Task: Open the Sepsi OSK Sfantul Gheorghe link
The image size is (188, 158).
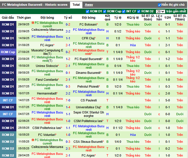Action: [x=89, y=114]
